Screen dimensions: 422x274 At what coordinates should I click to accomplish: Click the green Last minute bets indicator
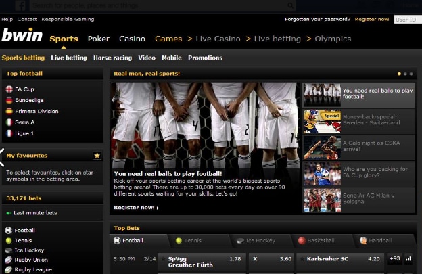(9, 213)
